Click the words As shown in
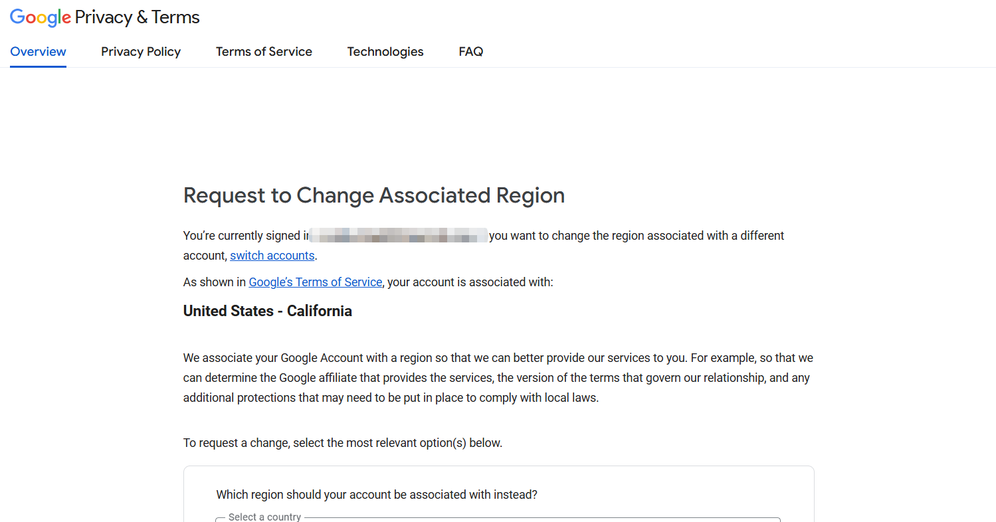The image size is (996, 522). pos(214,282)
